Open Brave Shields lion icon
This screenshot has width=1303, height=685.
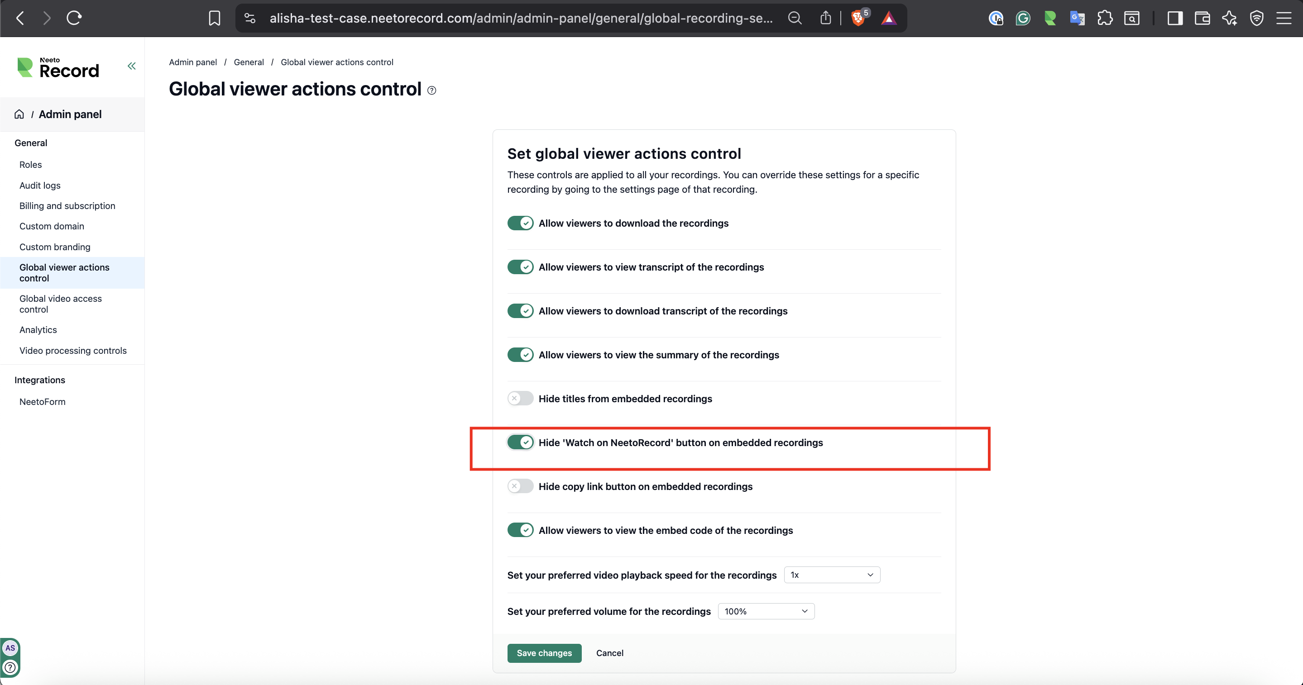pos(858,18)
